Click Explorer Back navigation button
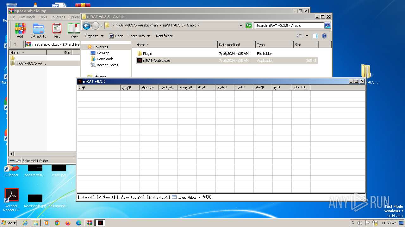 click(86, 26)
